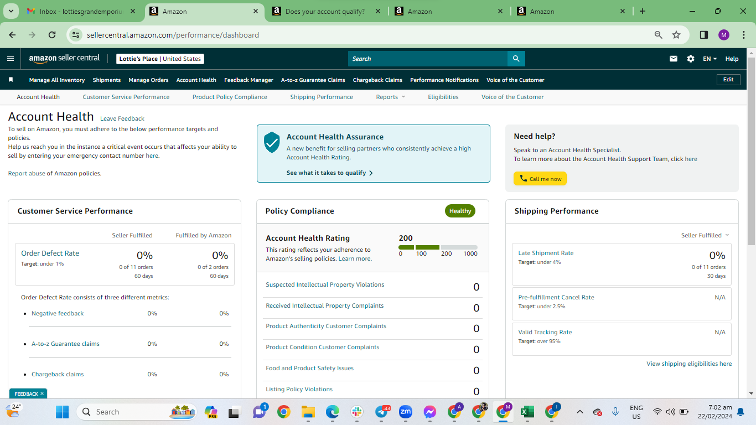Open Shipping Performance tab

tap(322, 97)
